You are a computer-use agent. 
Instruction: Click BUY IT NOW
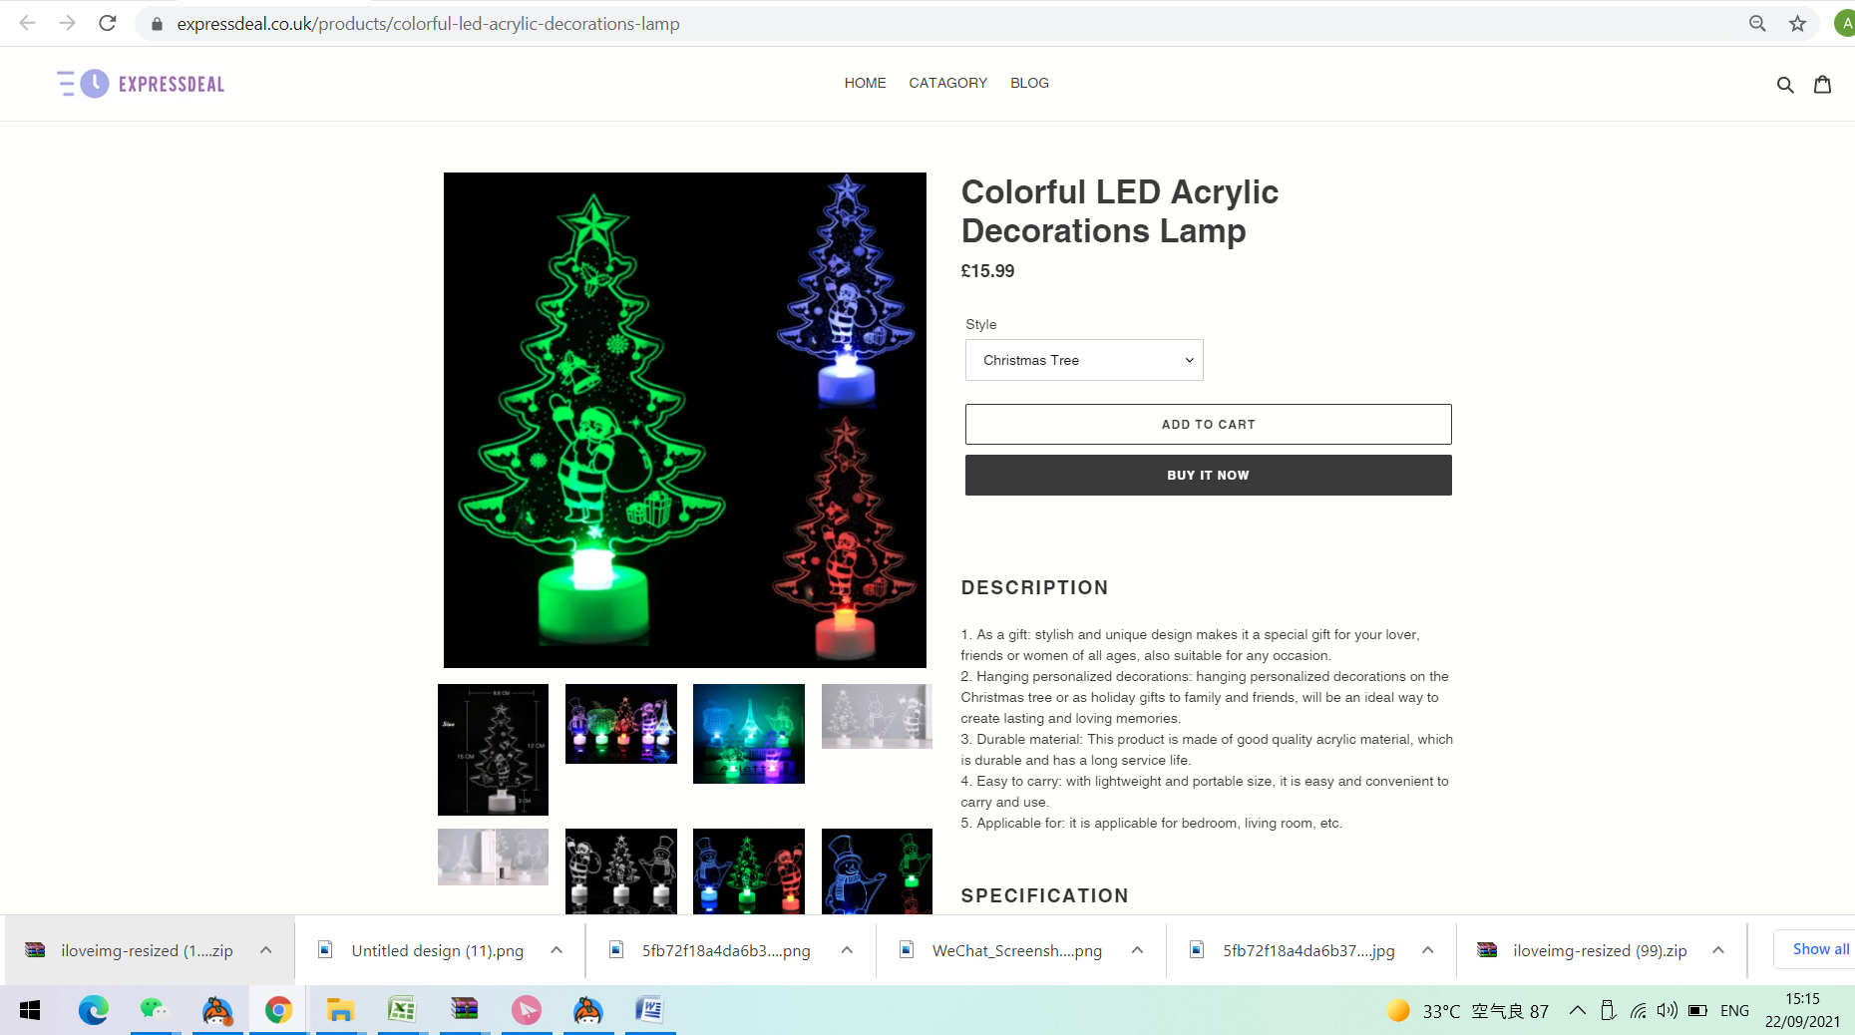[x=1208, y=475]
